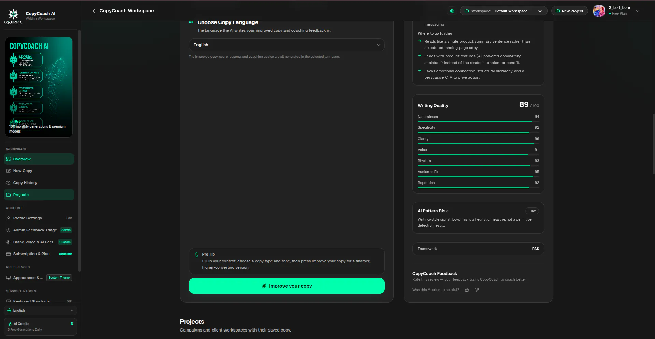Open the sidebar English language selector
Viewport: 655px width, 339px height.
[x=40, y=311]
